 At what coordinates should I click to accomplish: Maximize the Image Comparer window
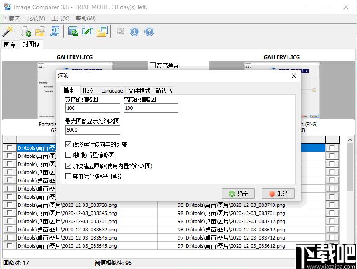(x=325, y=7)
